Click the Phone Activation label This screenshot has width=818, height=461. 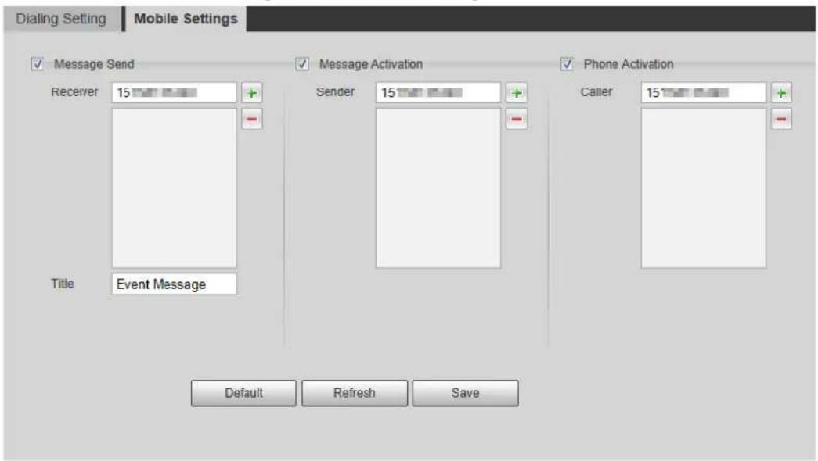[x=629, y=64]
